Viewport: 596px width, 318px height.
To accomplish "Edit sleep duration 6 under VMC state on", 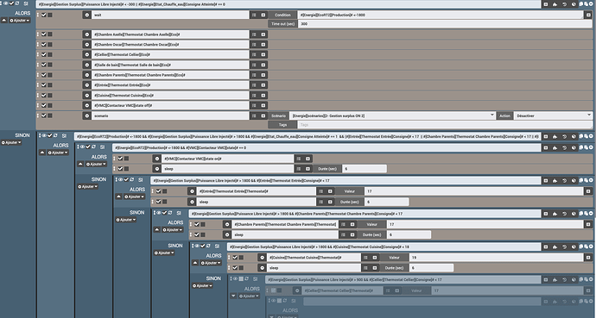I will point(365,169).
